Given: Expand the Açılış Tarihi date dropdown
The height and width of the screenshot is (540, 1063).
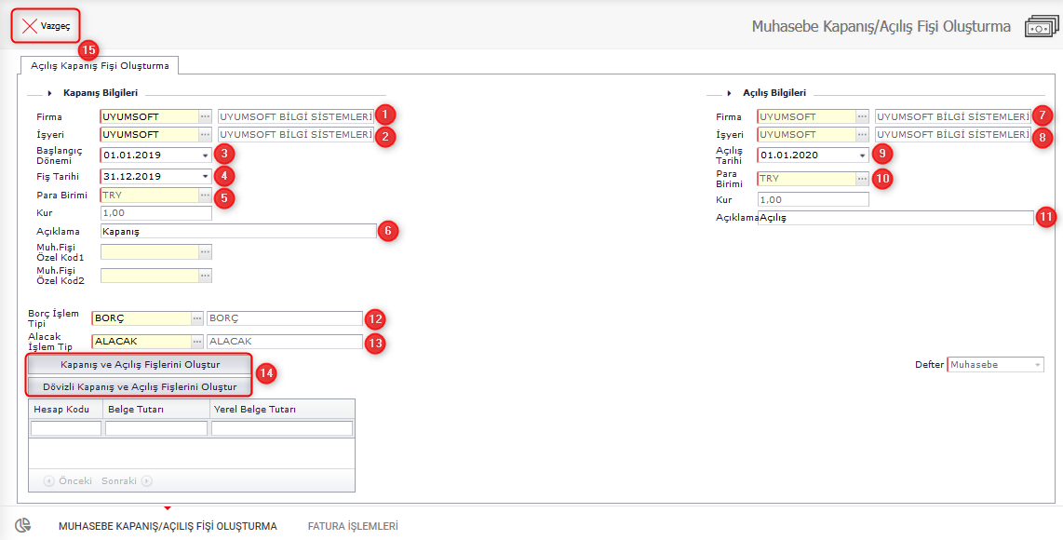Looking at the screenshot, I should point(862,155).
